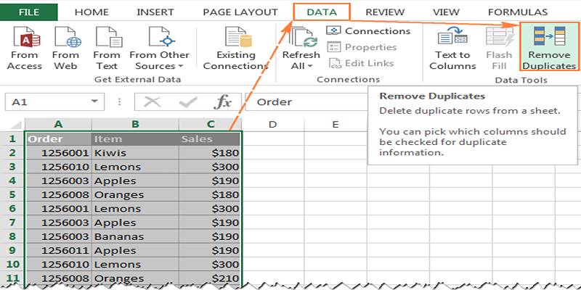The height and width of the screenshot is (290, 581).
Task: Select the Bananas cell
Action: click(135, 236)
